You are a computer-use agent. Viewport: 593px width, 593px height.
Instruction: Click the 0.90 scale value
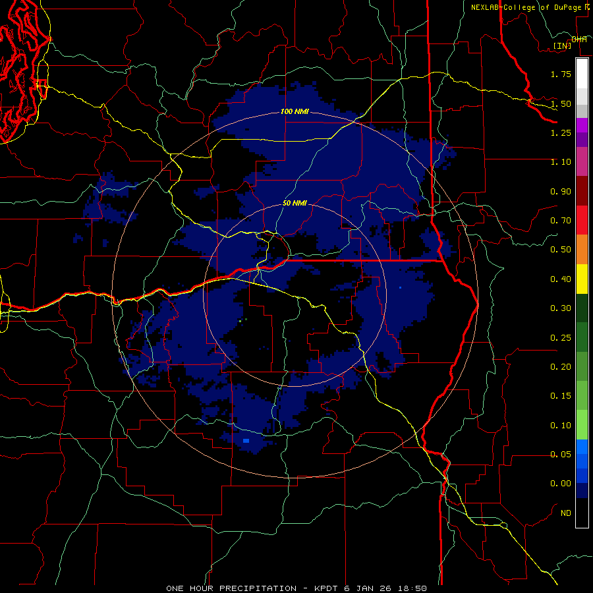coord(561,191)
